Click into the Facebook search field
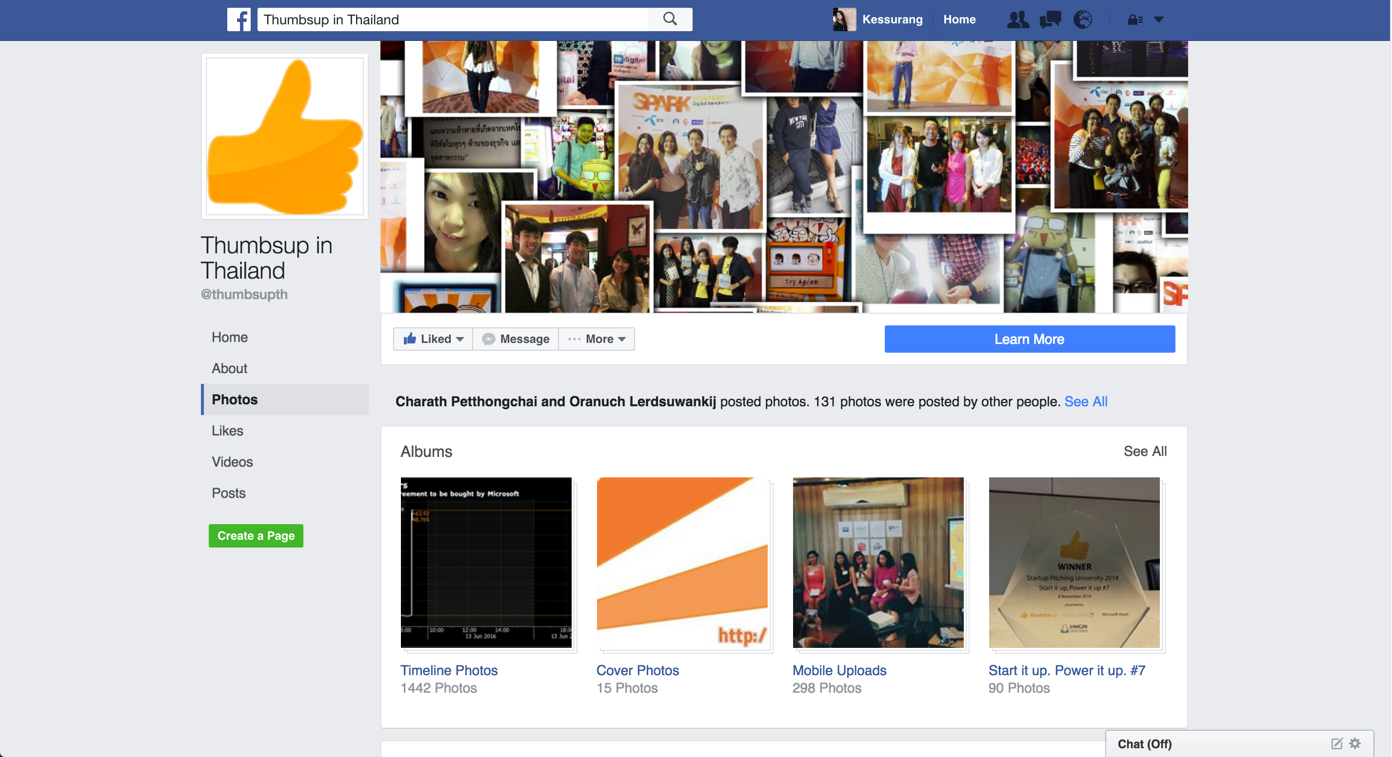The width and height of the screenshot is (1392, 757). click(x=453, y=19)
